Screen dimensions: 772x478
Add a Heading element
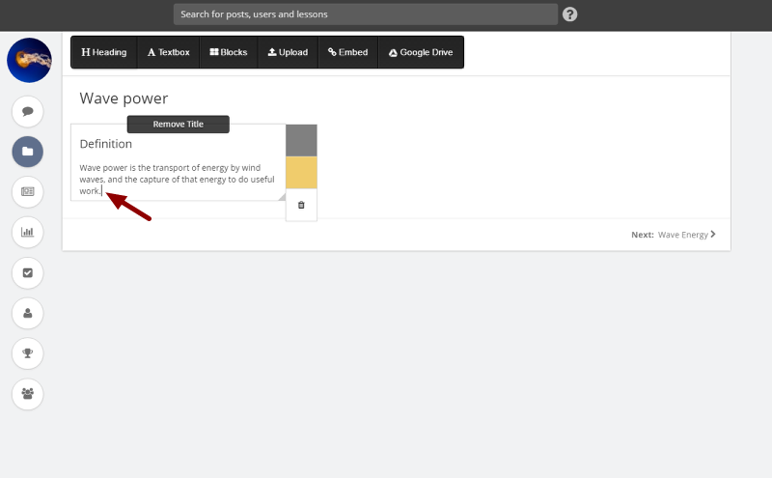click(104, 52)
